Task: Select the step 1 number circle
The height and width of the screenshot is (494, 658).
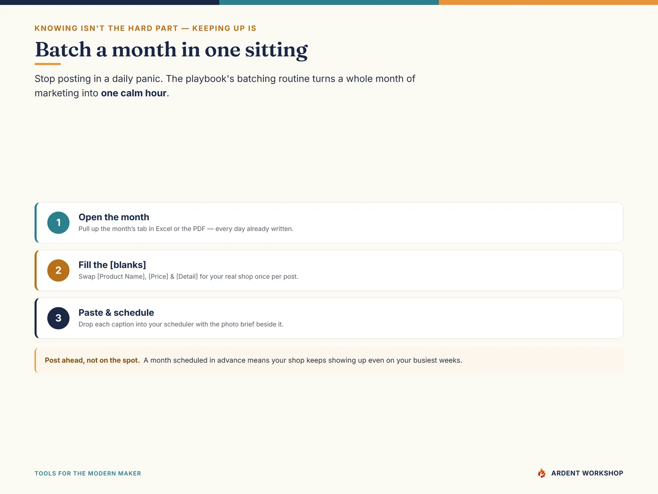Action: [x=58, y=223]
